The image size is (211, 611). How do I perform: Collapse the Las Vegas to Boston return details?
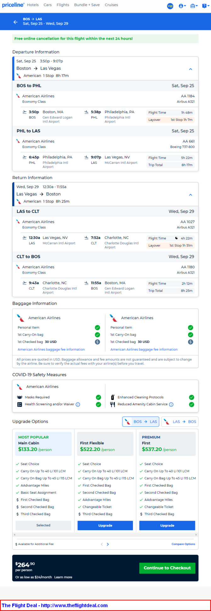(x=191, y=195)
